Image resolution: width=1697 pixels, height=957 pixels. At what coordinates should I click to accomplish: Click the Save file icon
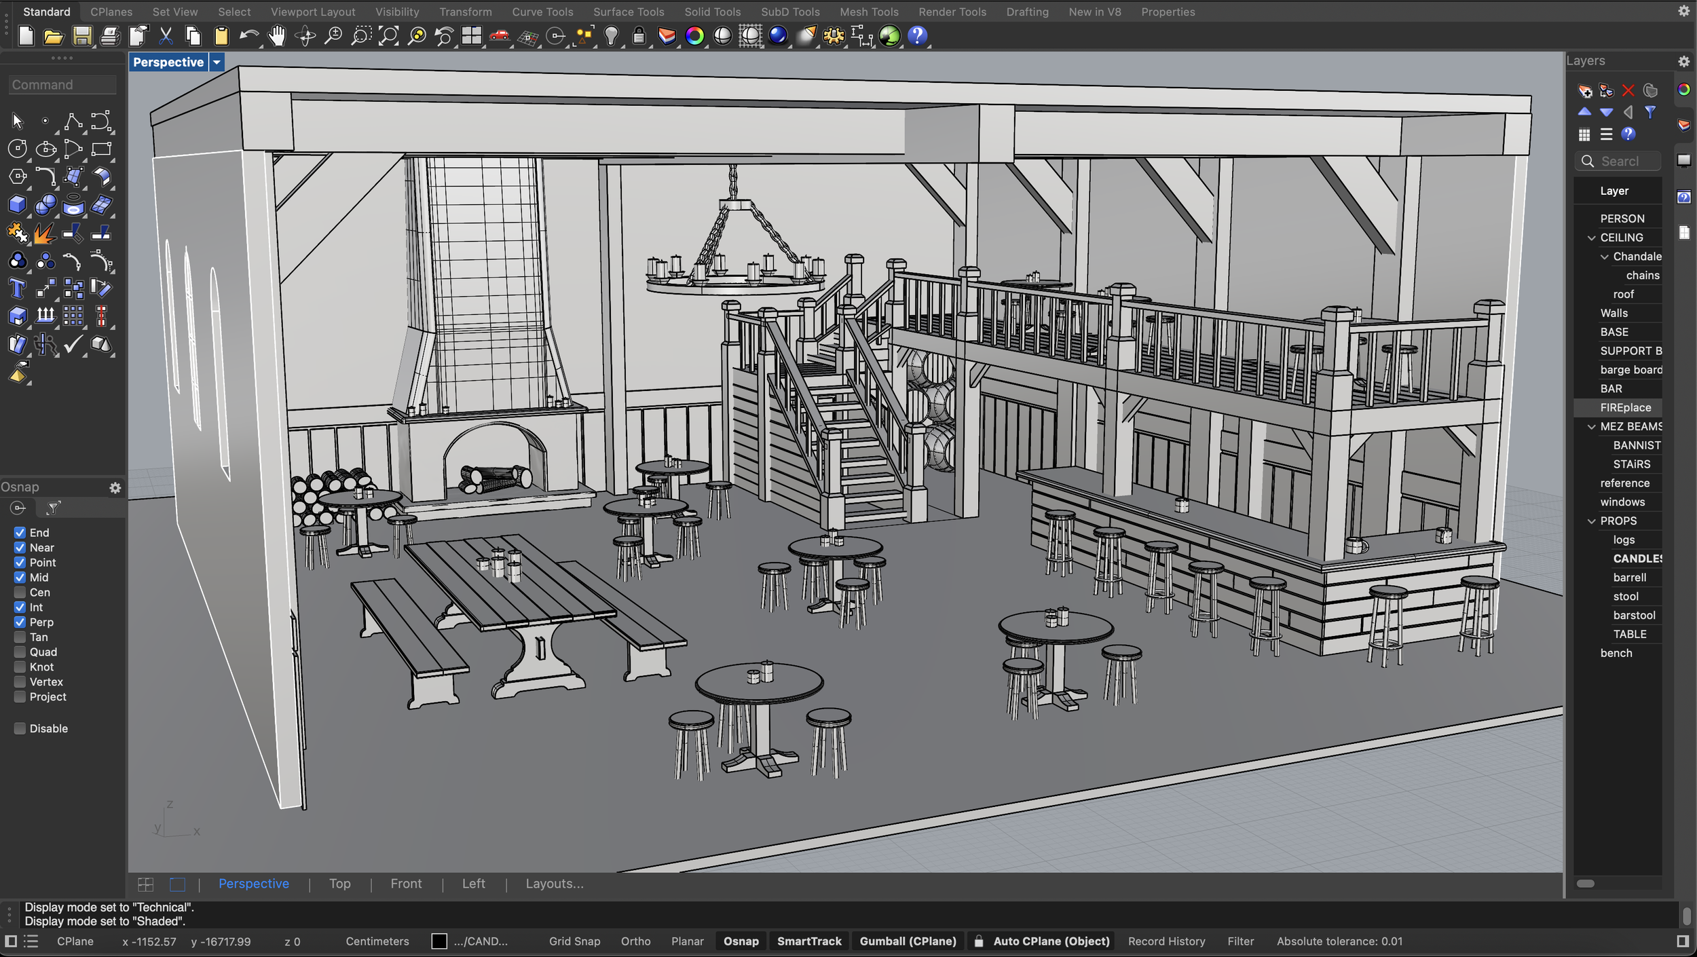coord(81,36)
